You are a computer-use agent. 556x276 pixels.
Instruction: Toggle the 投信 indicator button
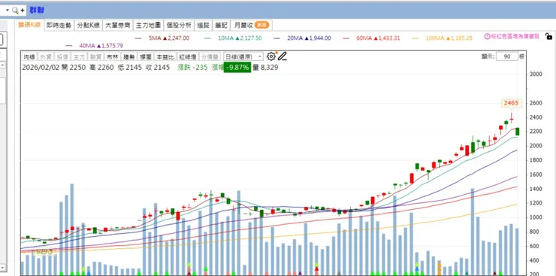[x=62, y=56]
